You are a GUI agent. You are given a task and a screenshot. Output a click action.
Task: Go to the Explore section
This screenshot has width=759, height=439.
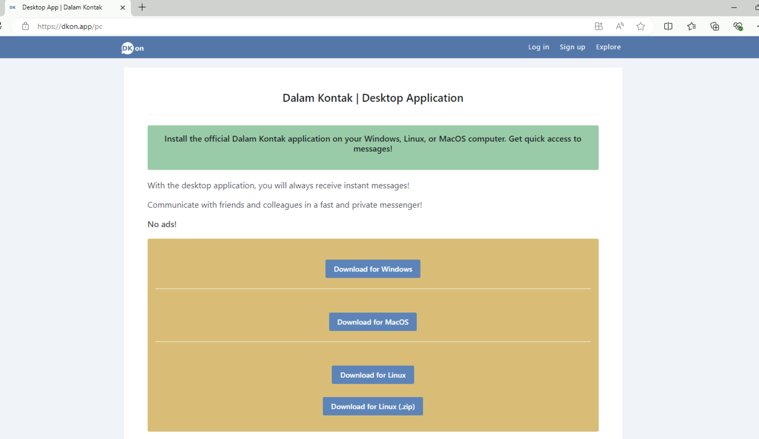[608, 47]
